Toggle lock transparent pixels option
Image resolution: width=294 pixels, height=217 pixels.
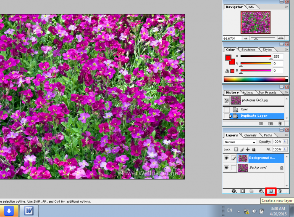coord(236,149)
